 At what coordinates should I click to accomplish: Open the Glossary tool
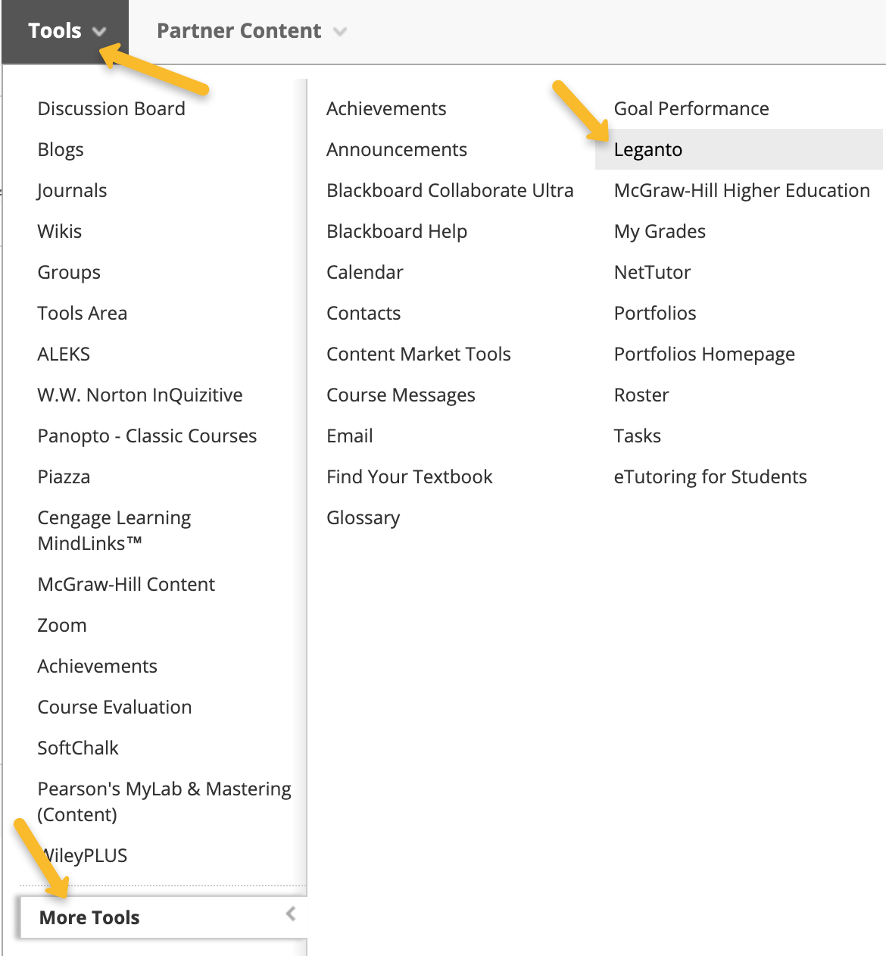(363, 517)
